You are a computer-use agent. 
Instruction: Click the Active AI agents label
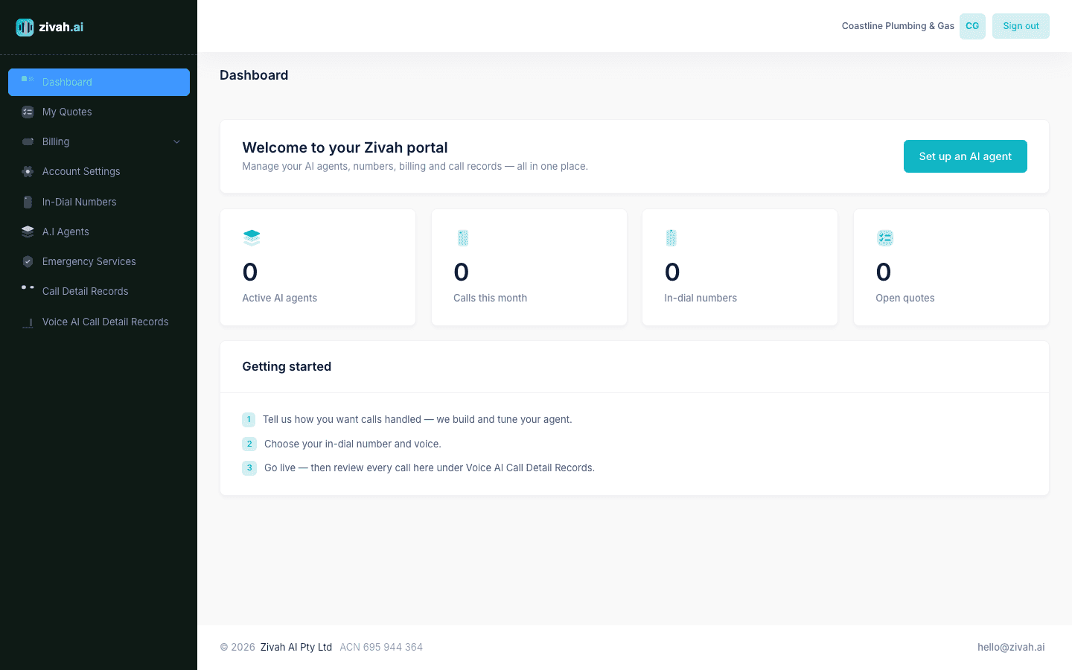(x=280, y=298)
